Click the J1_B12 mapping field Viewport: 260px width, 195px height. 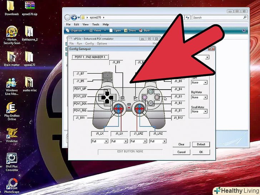(x=178, y=118)
